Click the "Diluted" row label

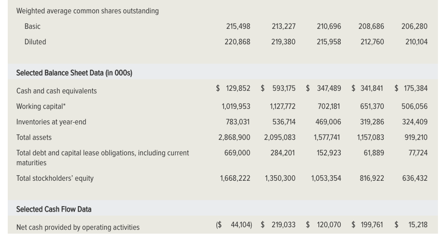35,42
